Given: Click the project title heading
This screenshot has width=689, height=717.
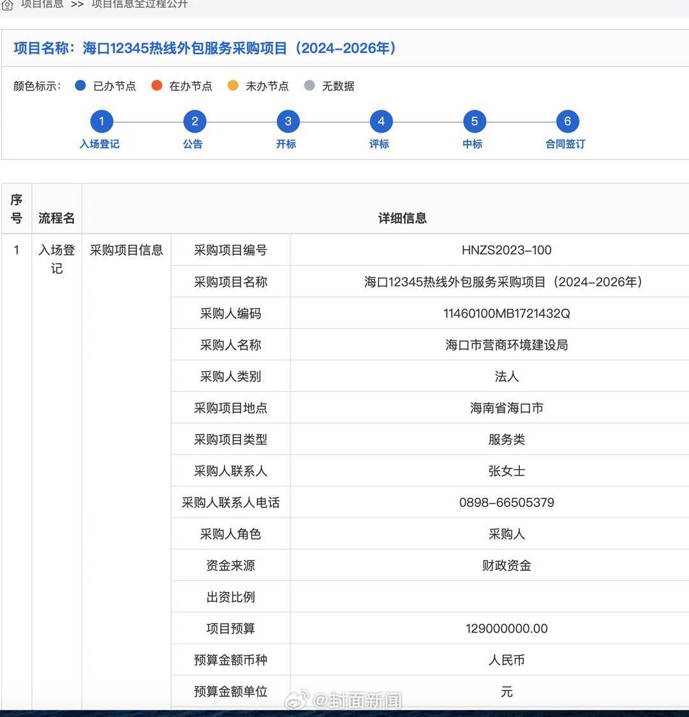Looking at the screenshot, I should pyautogui.click(x=205, y=48).
